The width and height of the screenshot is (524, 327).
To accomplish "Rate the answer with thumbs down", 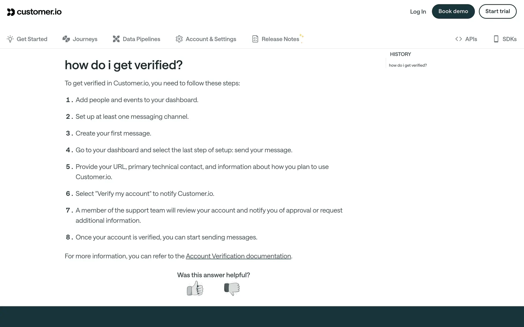I will [232, 289].
